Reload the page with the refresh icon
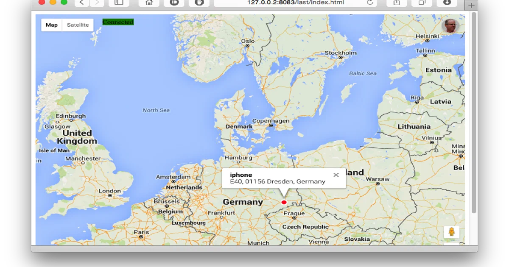Image resolution: width=509 pixels, height=267 pixels. coord(370,3)
